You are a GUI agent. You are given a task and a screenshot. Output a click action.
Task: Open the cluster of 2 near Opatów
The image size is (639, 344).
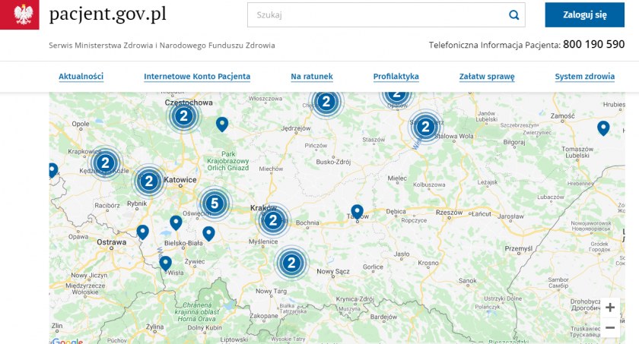[396, 98]
